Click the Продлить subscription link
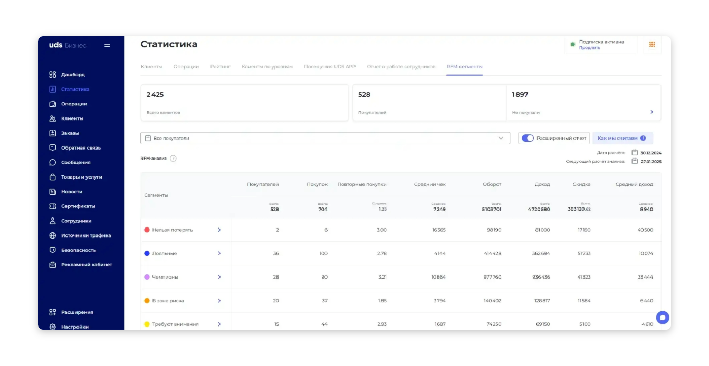Viewport: 709px width, 366px height. click(589, 48)
